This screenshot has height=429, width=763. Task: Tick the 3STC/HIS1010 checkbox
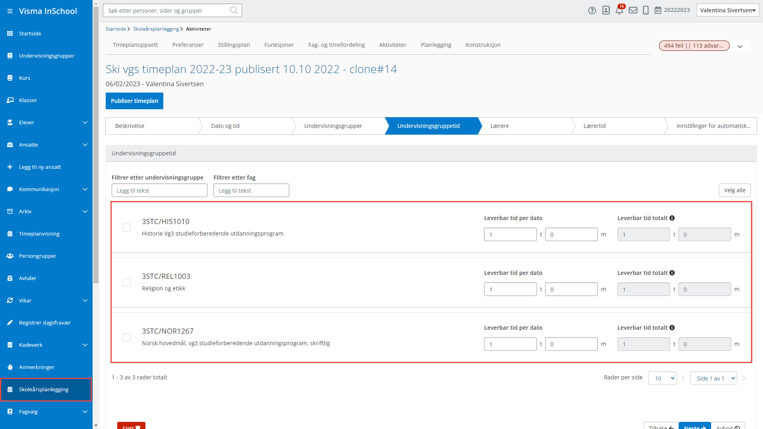pos(127,228)
